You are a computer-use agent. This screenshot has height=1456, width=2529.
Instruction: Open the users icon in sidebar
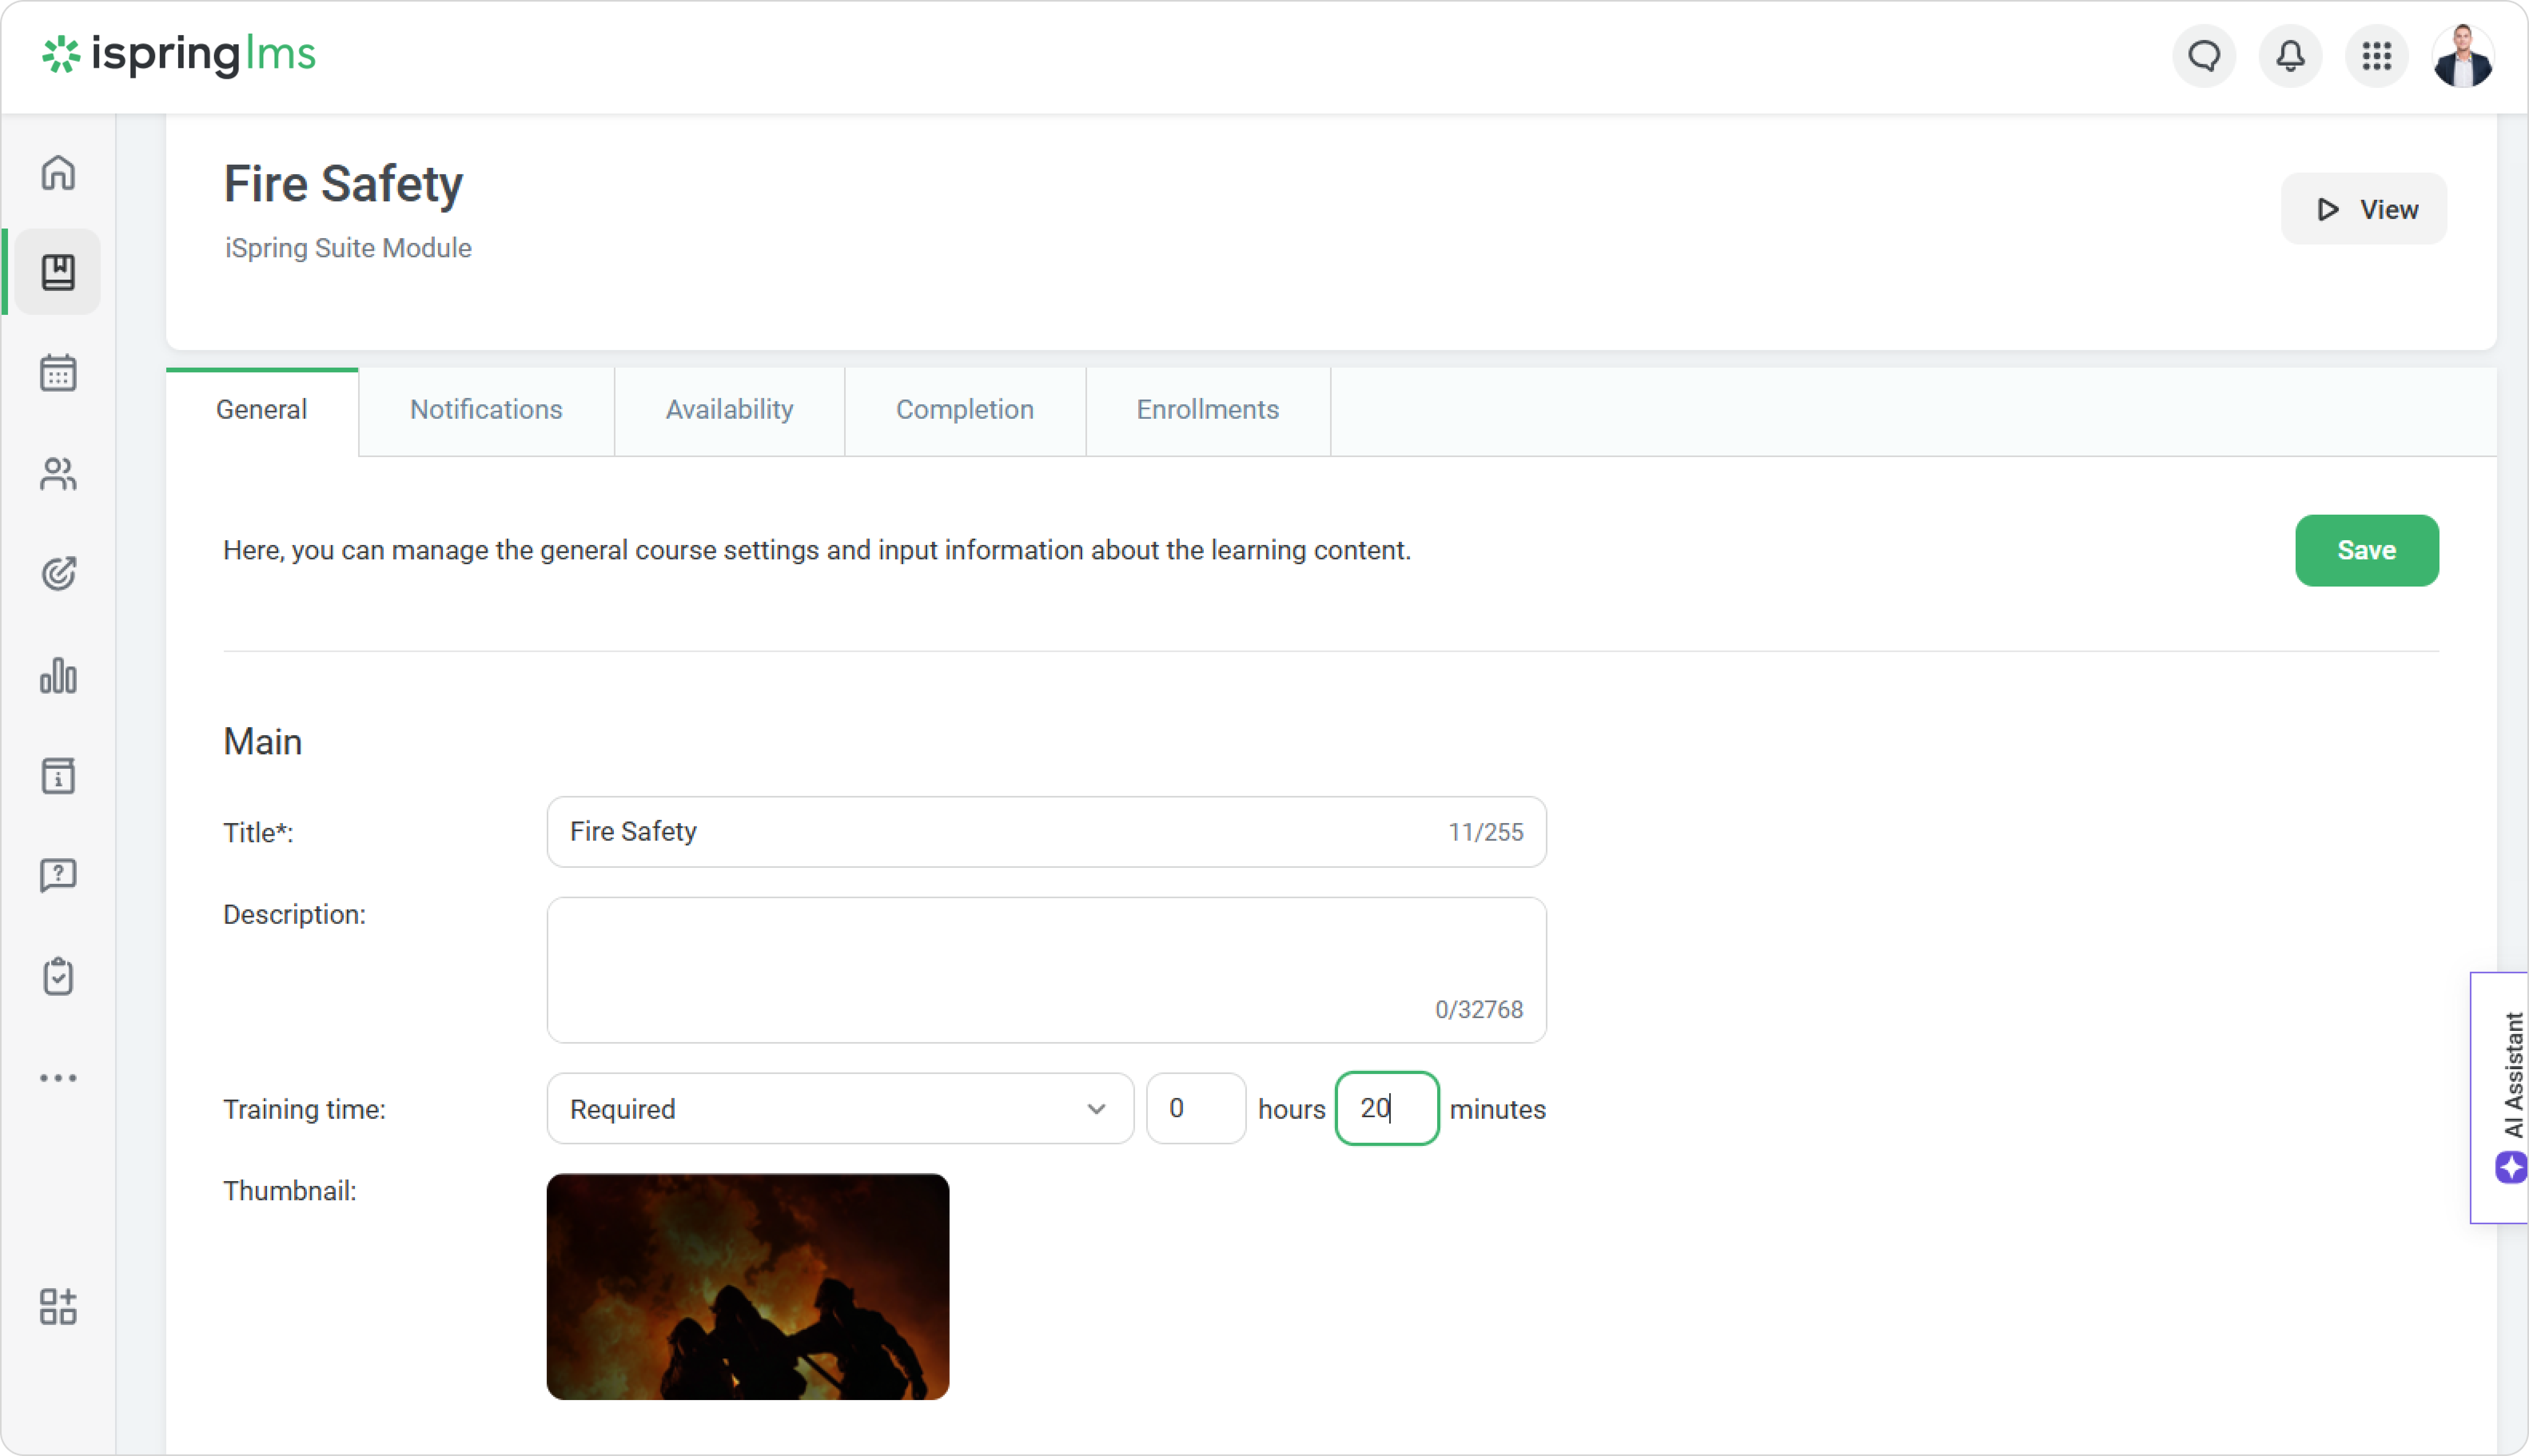point(58,474)
